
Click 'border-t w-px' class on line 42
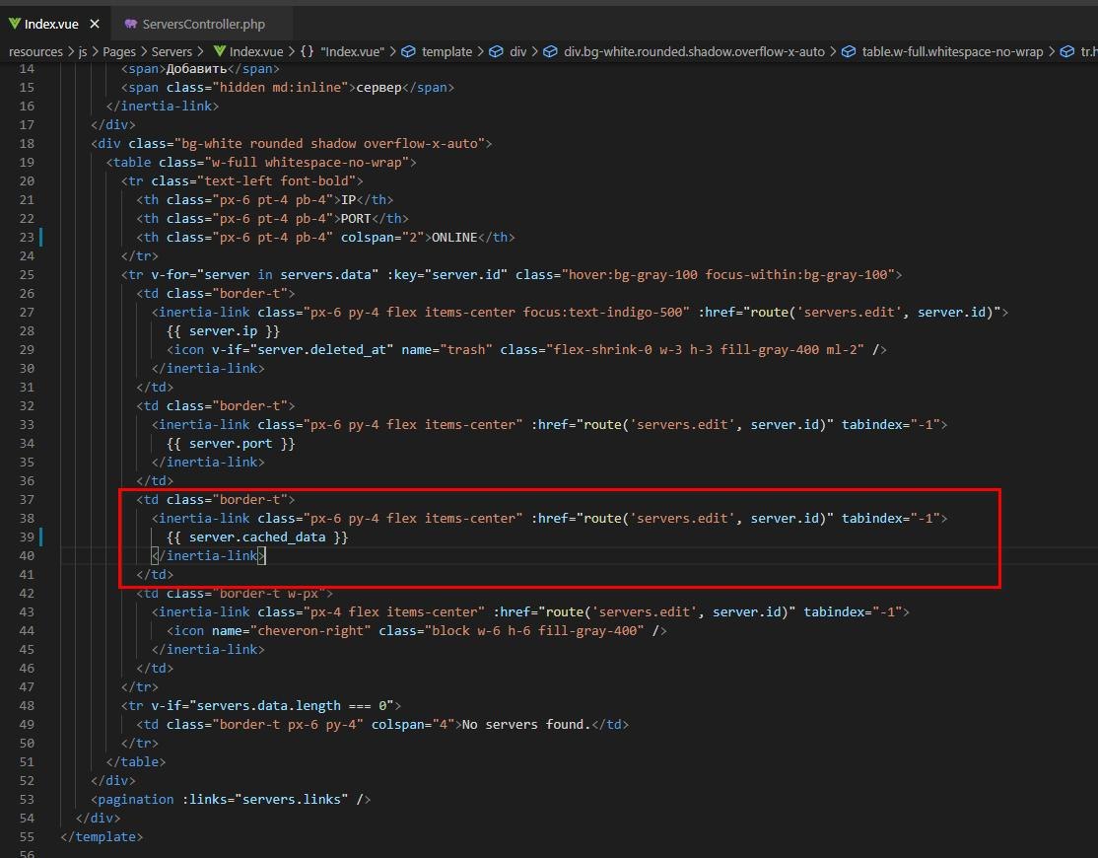pyautogui.click(x=269, y=594)
